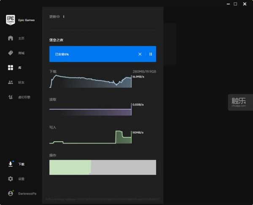Pause the 堡垒之夜 download

(151, 54)
